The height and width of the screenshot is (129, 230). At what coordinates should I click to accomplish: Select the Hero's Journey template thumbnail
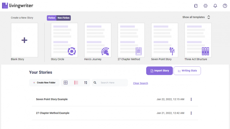[98, 40]
